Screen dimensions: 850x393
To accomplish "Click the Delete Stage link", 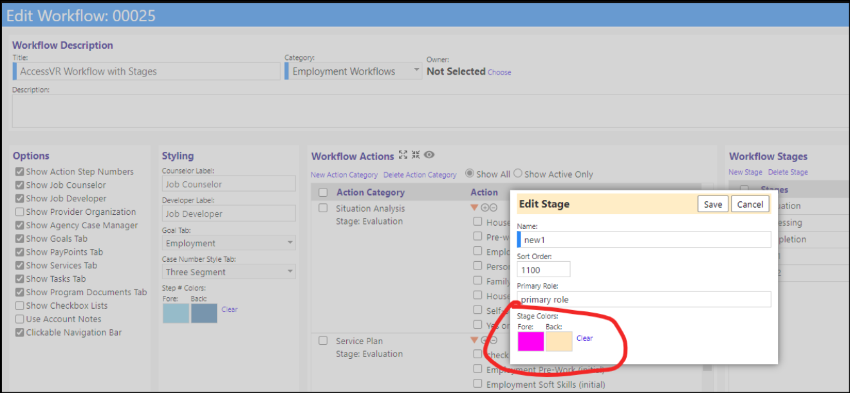I will [x=788, y=172].
